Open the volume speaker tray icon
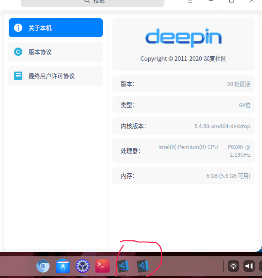262x278 pixels. click(249, 266)
